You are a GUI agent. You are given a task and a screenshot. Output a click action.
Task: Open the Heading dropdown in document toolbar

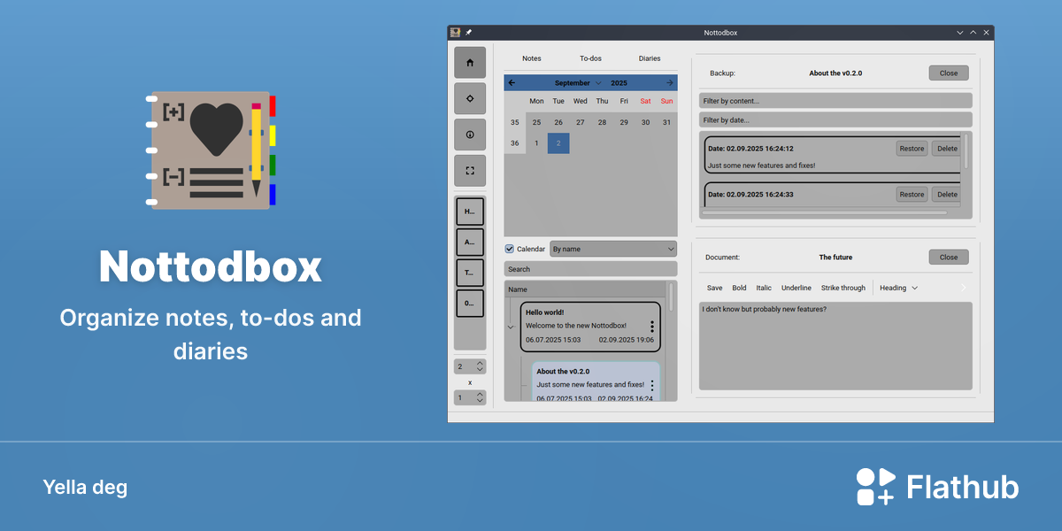[x=898, y=288]
